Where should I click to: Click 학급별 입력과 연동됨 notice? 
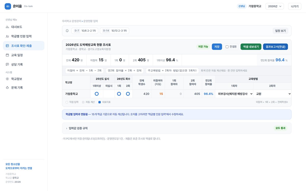pyautogui.click(x=177, y=114)
